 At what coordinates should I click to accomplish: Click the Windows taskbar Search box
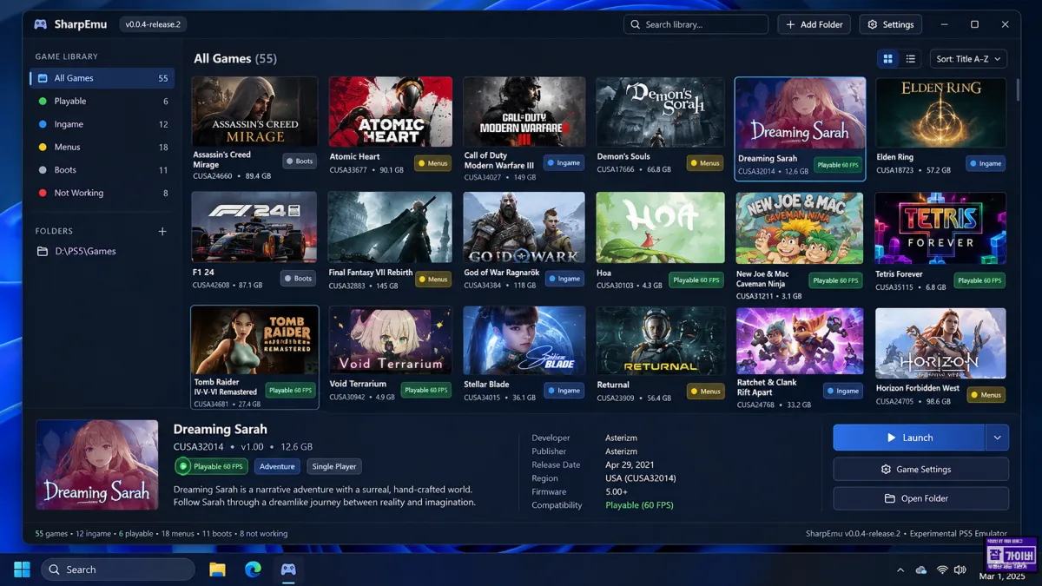(117, 570)
